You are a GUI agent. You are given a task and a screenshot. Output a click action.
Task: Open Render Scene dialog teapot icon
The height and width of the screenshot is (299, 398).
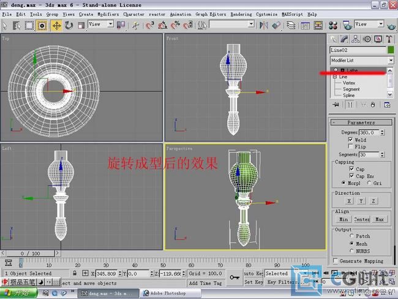[347, 25]
